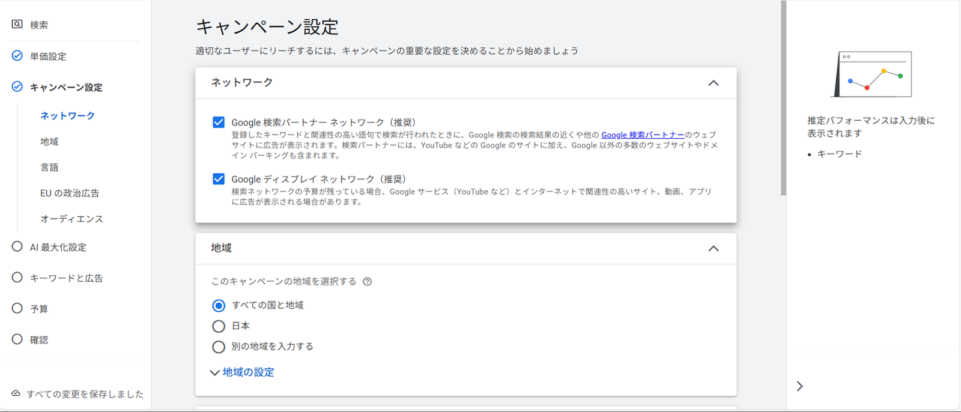Choose 別の地域を入力する radio option

[x=219, y=347]
